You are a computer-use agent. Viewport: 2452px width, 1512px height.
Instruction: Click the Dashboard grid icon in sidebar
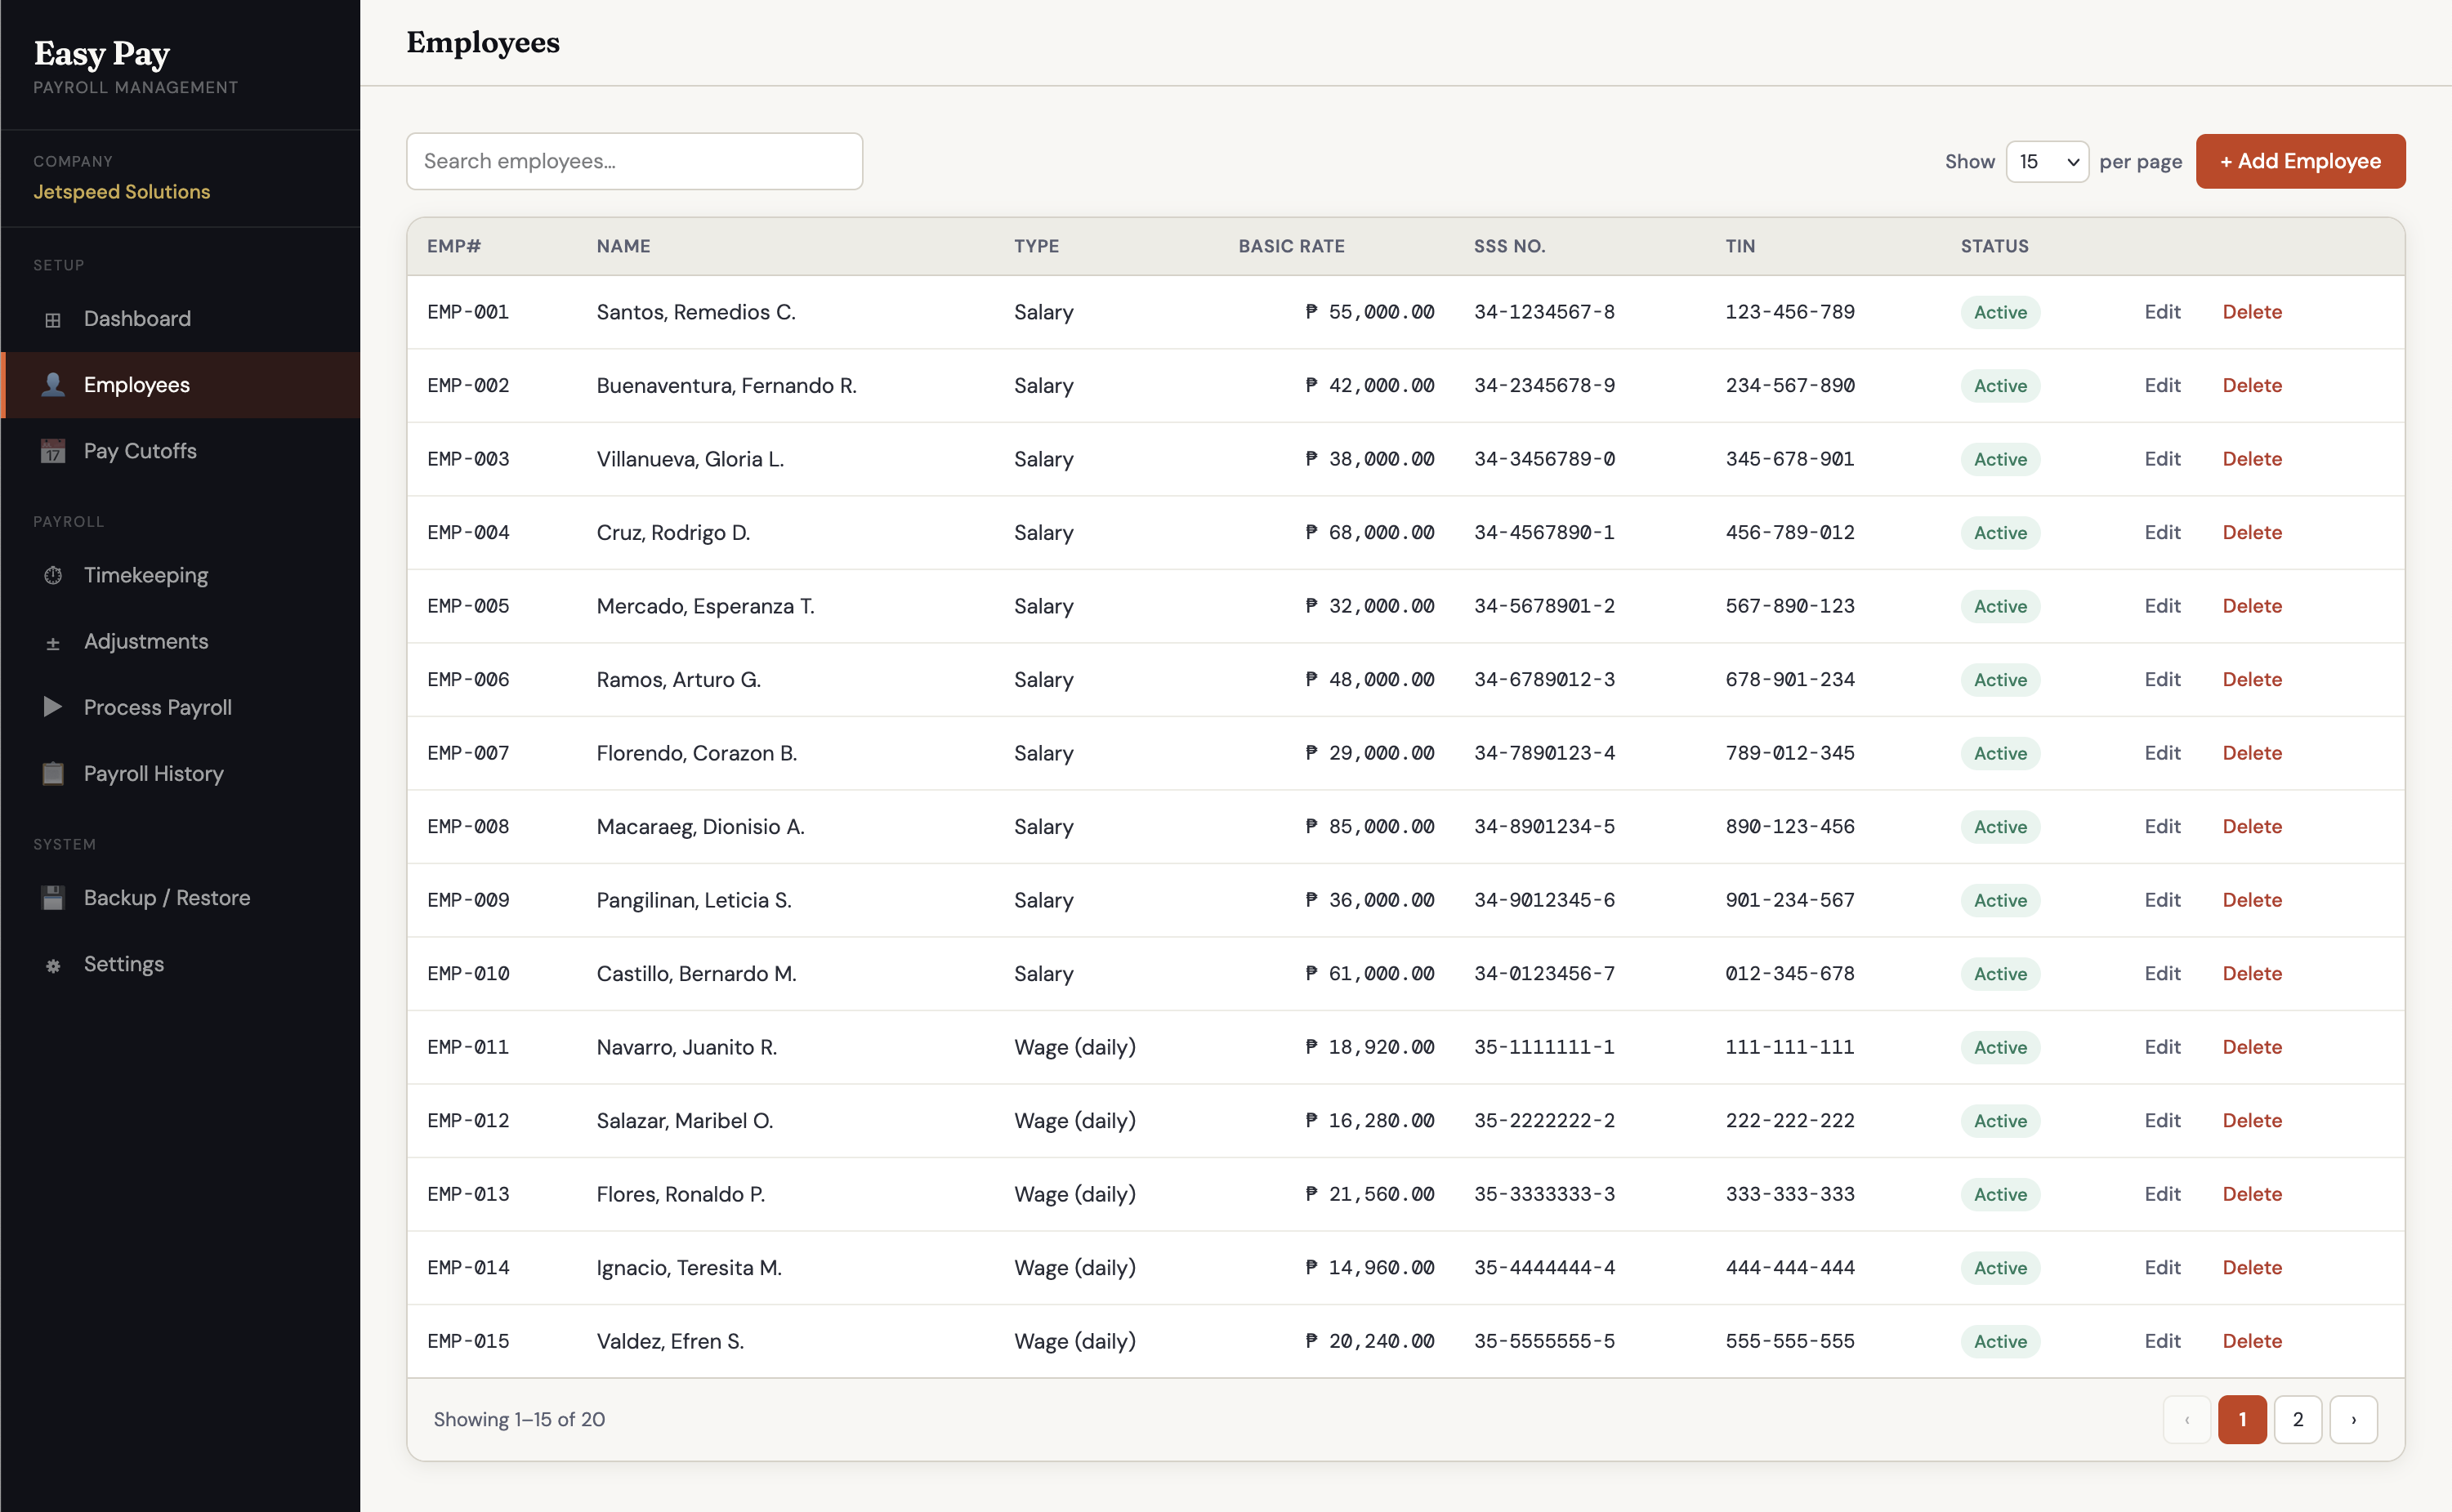(53, 320)
